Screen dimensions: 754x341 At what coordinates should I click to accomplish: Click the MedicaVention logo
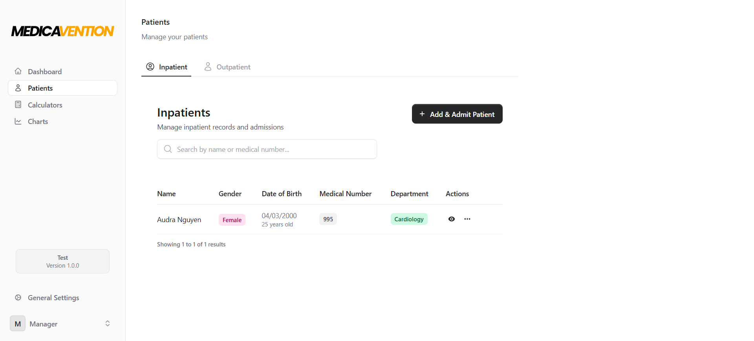tap(63, 31)
